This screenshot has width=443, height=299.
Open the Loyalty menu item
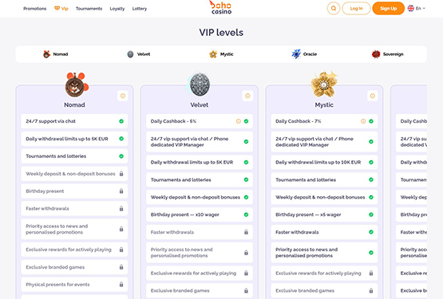point(117,9)
